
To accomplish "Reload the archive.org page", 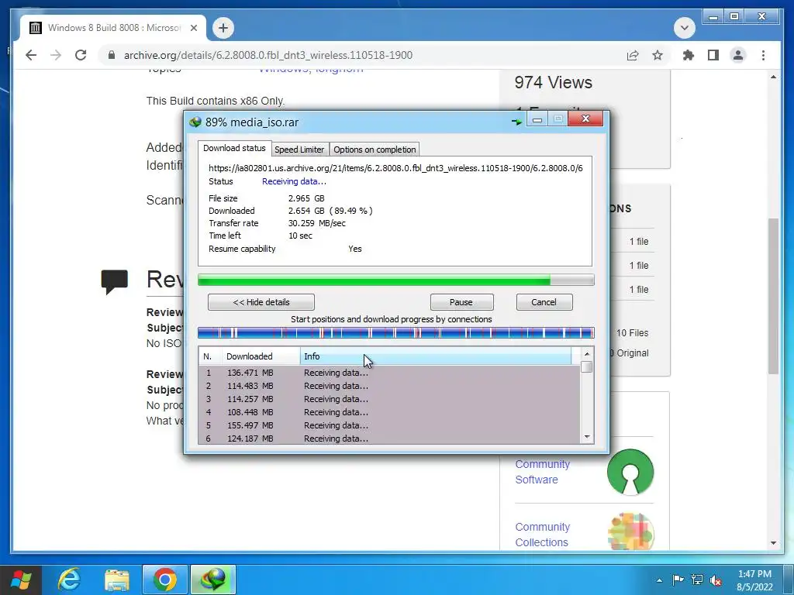I will pyautogui.click(x=81, y=55).
